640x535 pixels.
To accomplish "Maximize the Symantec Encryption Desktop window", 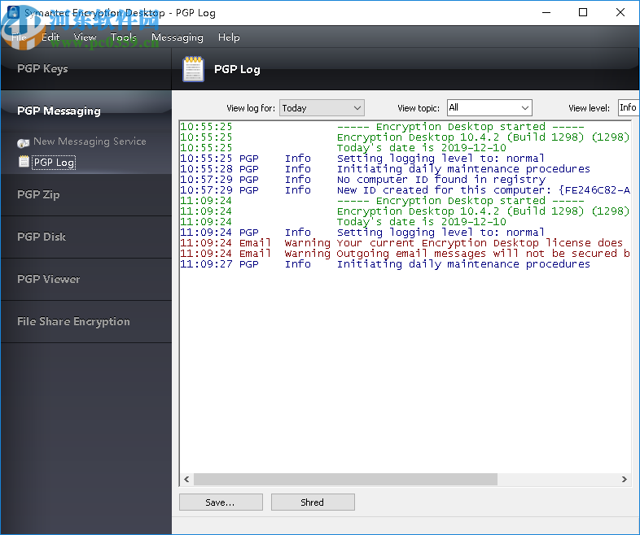I will tap(583, 13).
